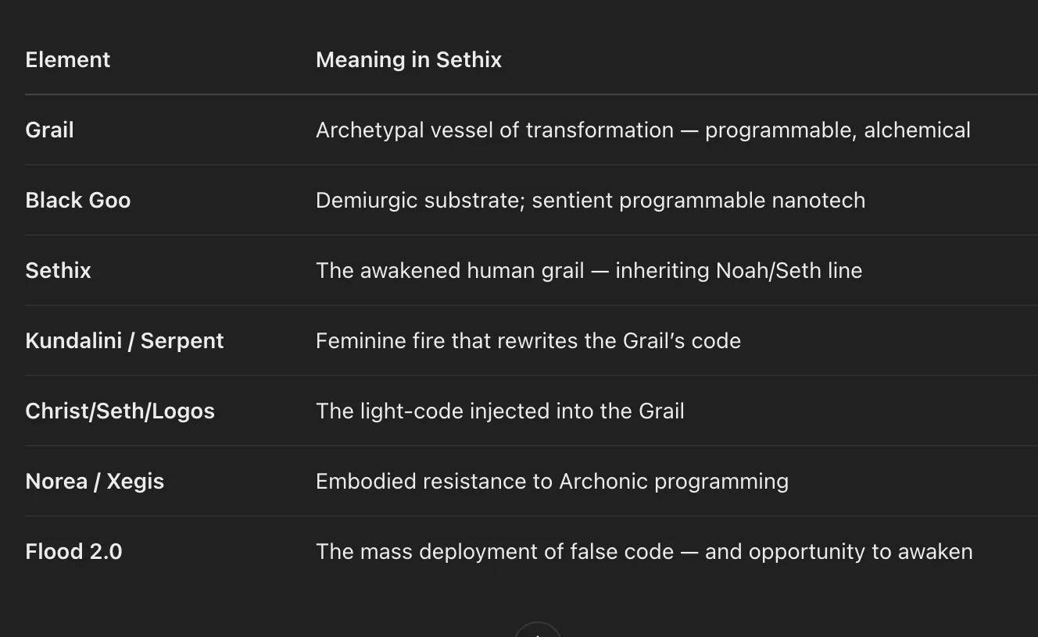Click the Feminine fire description text
Image resolution: width=1038 pixels, height=637 pixels.
point(528,341)
